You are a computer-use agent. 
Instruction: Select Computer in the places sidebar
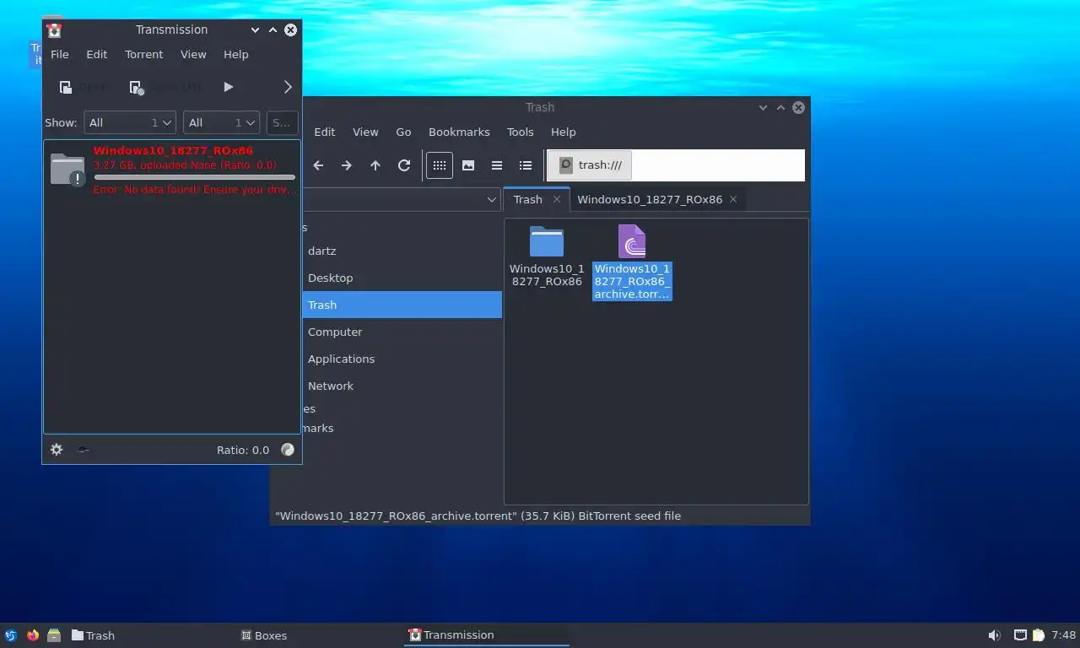click(402, 332)
